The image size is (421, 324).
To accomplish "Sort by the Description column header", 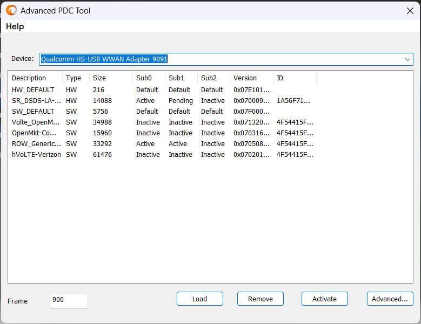I will pyautogui.click(x=36, y=78).
